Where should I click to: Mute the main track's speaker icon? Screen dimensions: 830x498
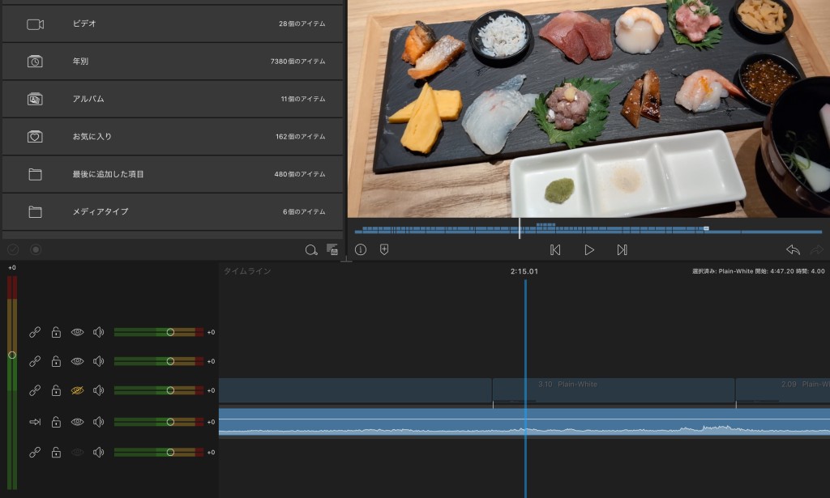point(98,422)
